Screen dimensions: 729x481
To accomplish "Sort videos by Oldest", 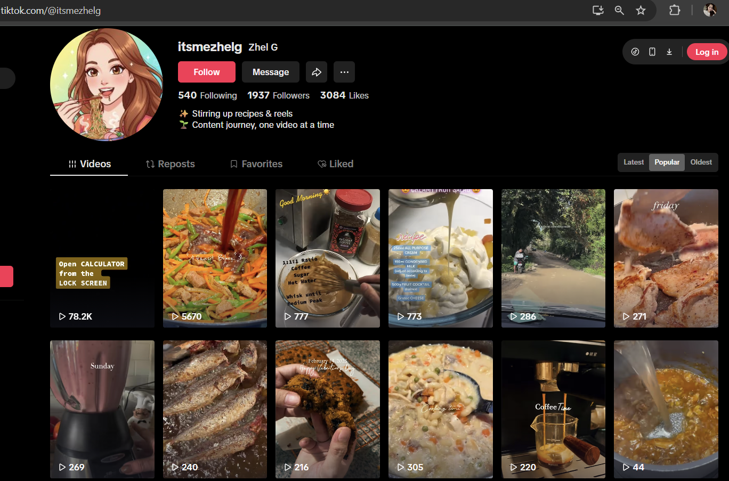I will click(x=701, y=162).
